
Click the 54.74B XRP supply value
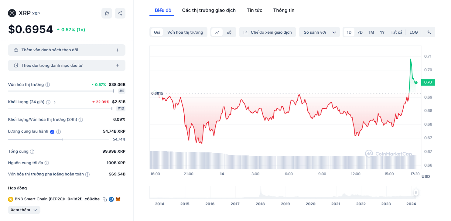pyautogui.click(x=114, y=131)
